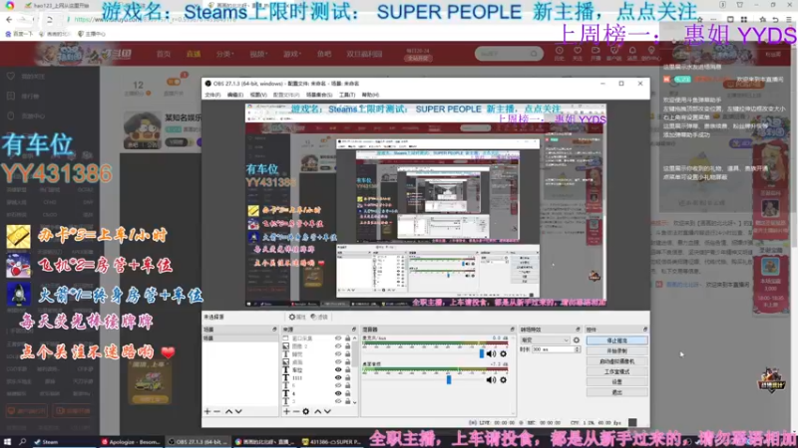Click 麦克风/Aux volume slider handle
The width and height of the screenshot is (798, 448).
pyautogui.click(x=482, y=353)
